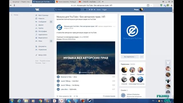The height and width of the screenshot is (103, 183).
Task: Reload page with the refresh icon
Action: (31, 5)
